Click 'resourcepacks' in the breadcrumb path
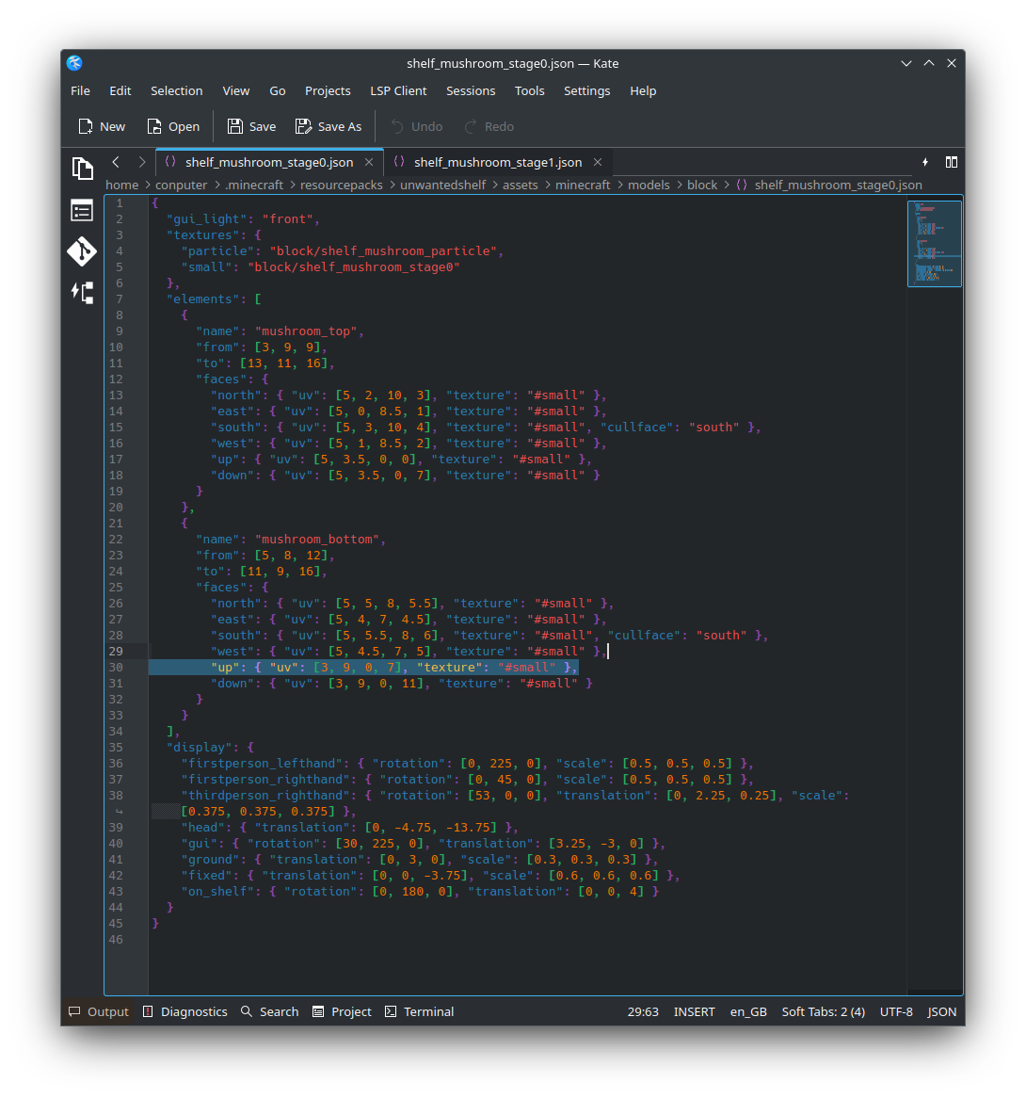Image resolution: width=1026 pixels, height=1098 pixels. coord(342,185)
